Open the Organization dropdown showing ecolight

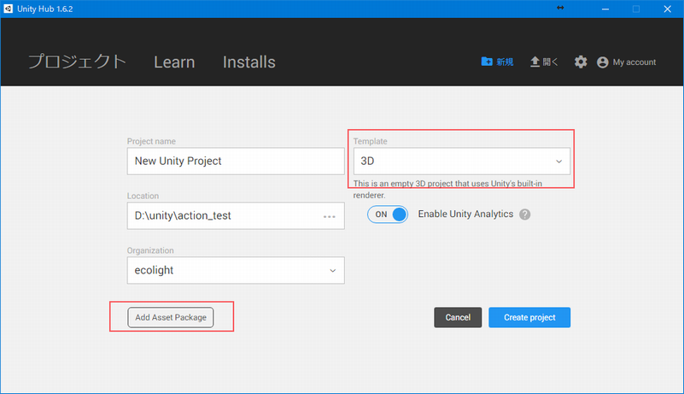(236, 270)
